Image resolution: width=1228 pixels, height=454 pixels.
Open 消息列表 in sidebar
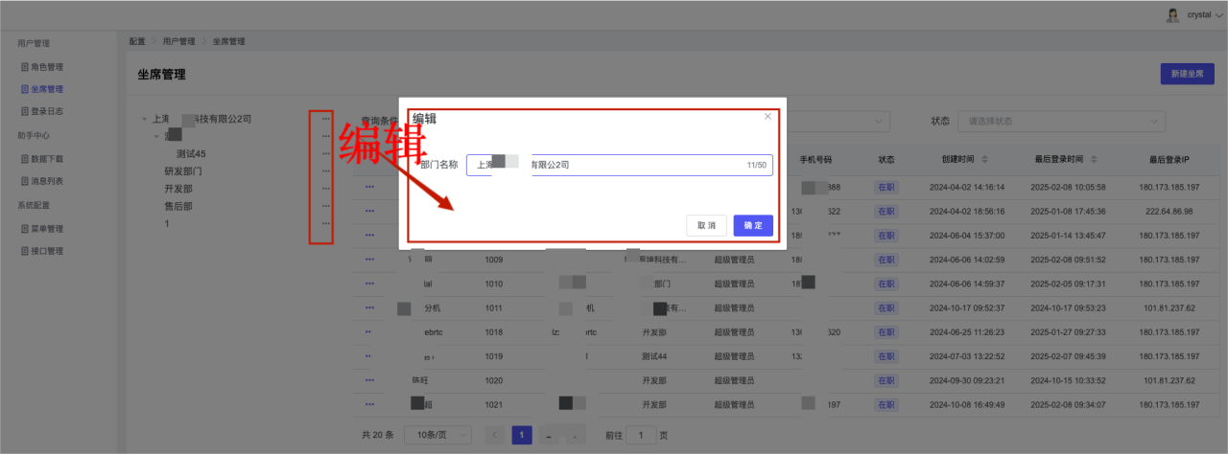coord(47,181)
